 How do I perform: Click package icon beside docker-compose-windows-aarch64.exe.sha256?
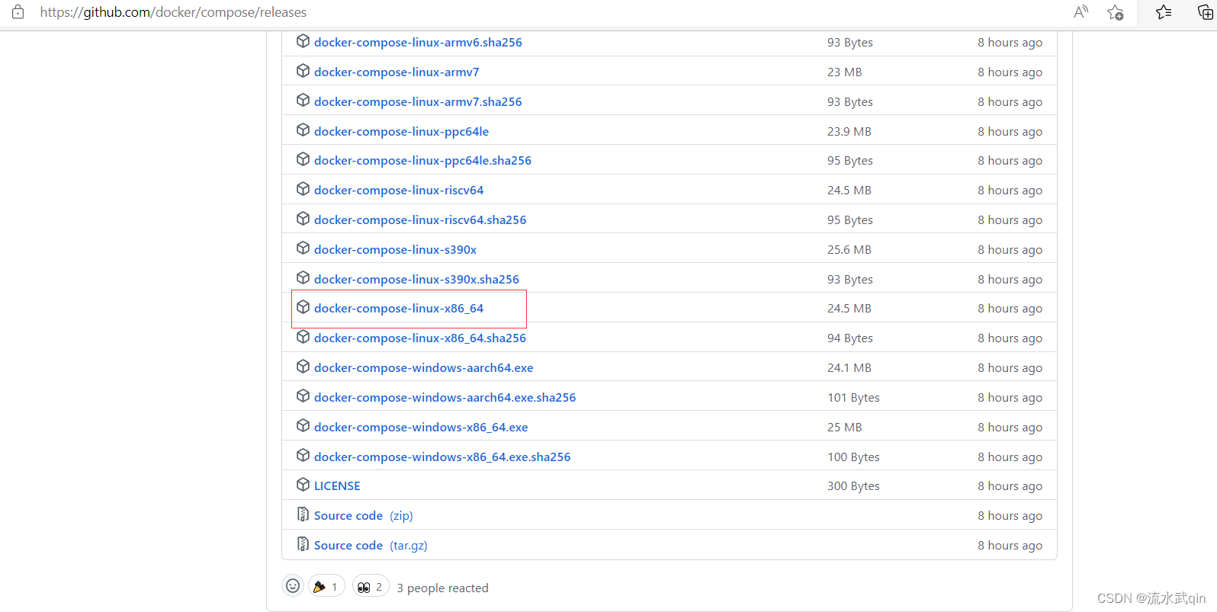(x=303, y=396)
